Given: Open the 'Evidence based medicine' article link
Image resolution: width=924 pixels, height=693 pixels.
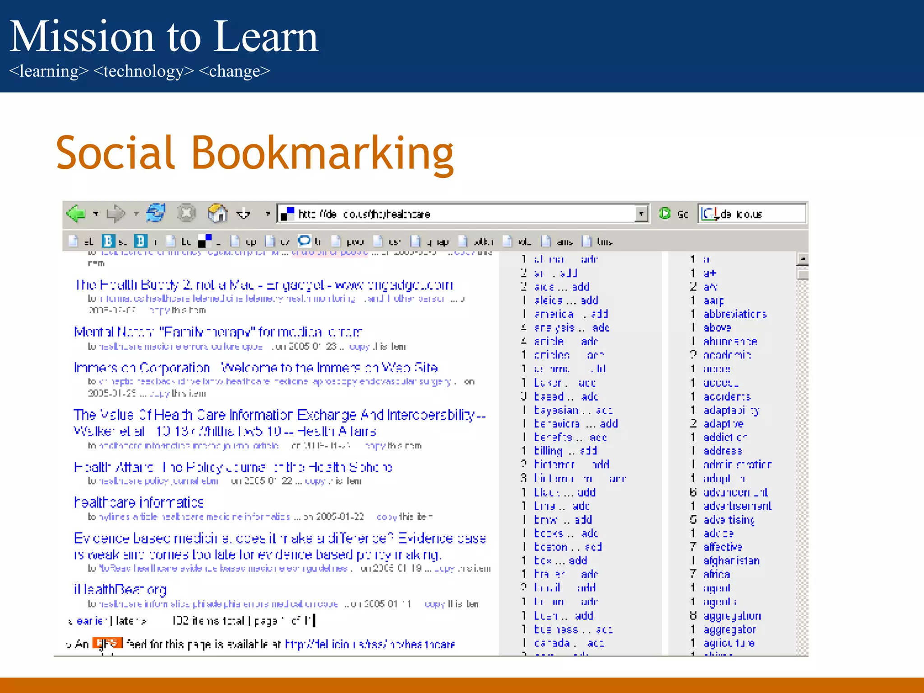Looking at the screenshot, I should pos(280,546).
